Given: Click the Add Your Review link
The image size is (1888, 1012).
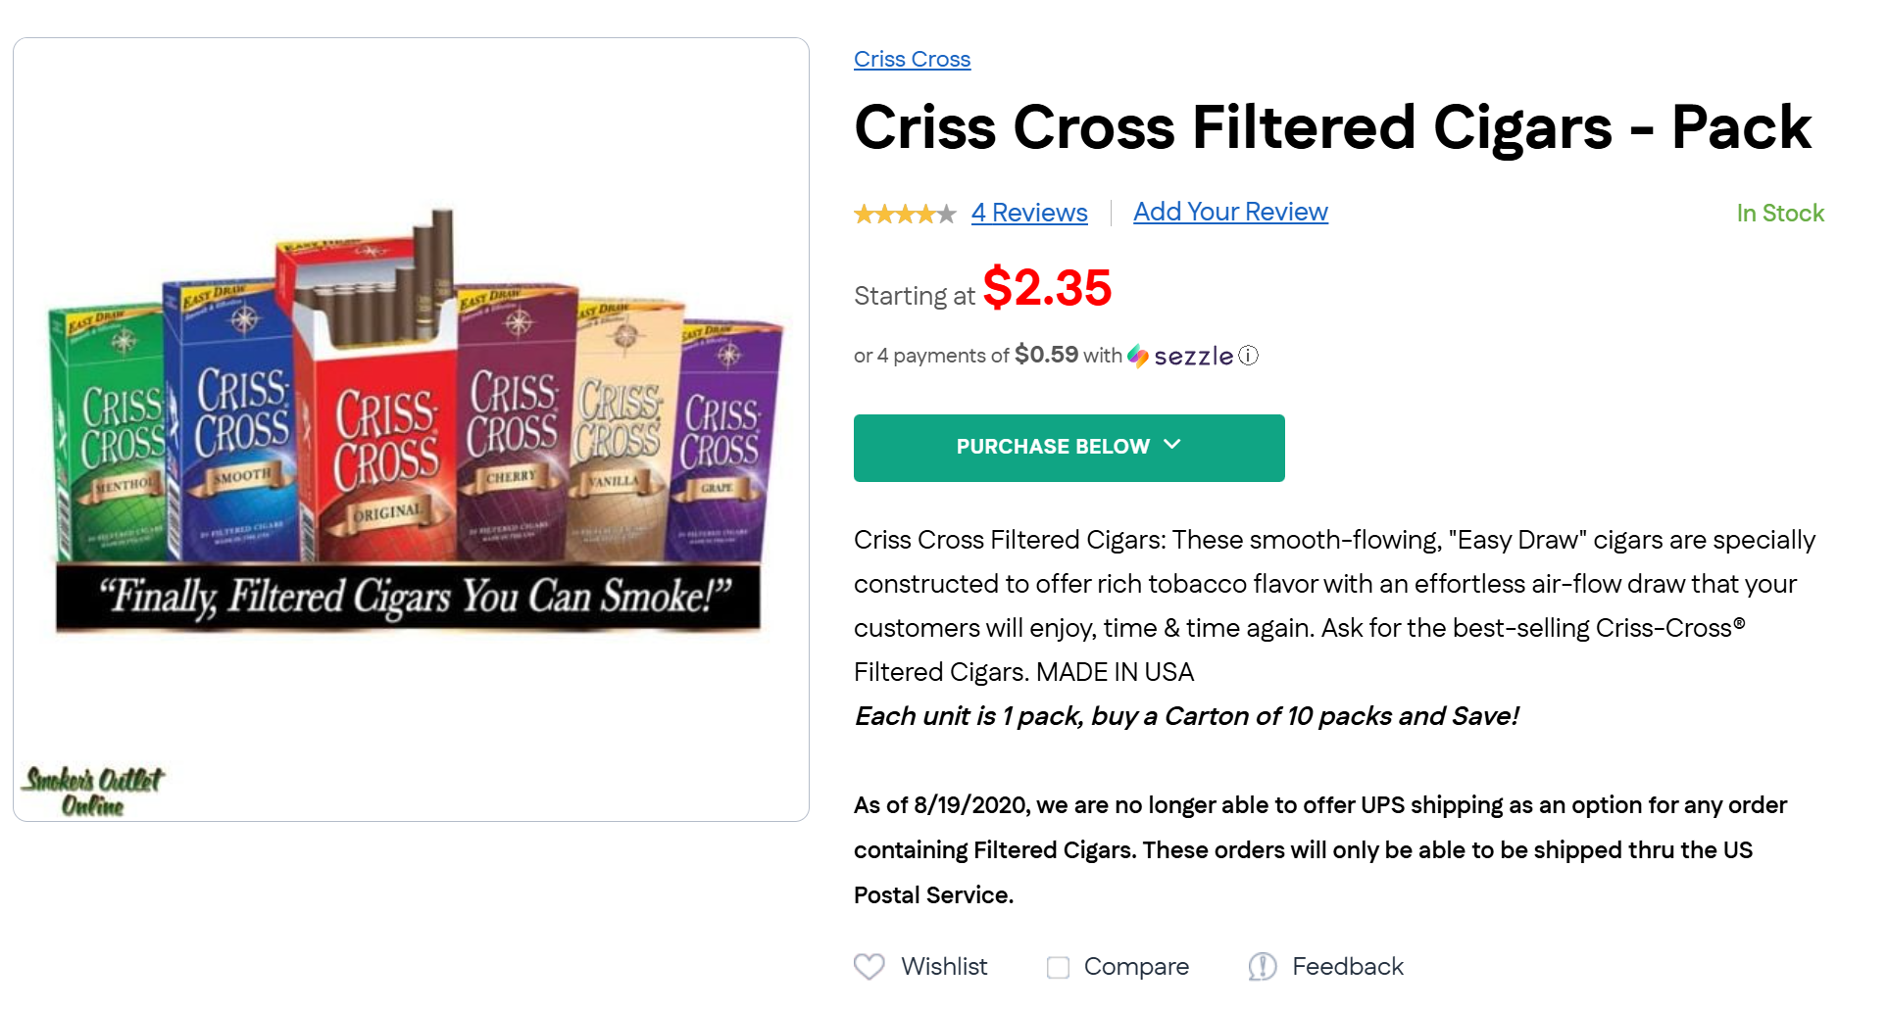Looking at the screenshot, I should click(x=1230, y=212).
